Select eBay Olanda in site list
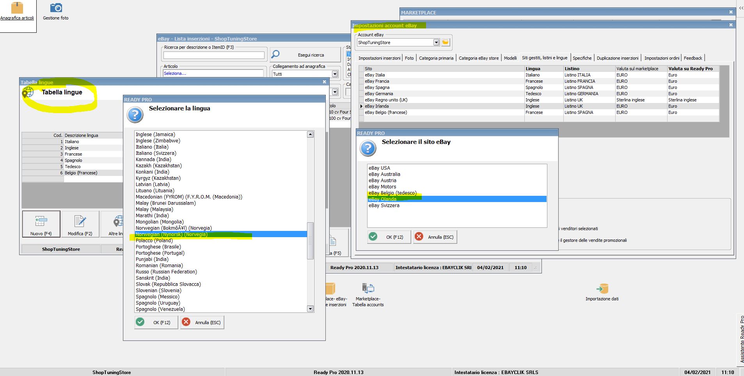Image resolution: width=744 pixels, height=376 pixels. (x=457, y=199)
